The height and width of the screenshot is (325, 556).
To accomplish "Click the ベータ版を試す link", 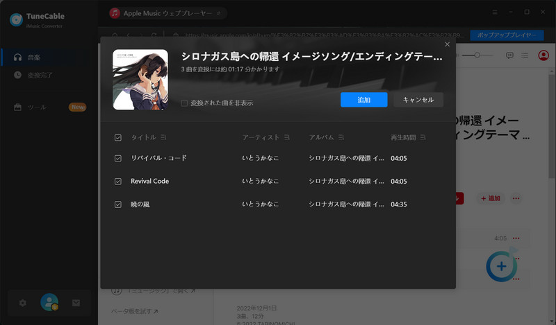I will 135,311.
